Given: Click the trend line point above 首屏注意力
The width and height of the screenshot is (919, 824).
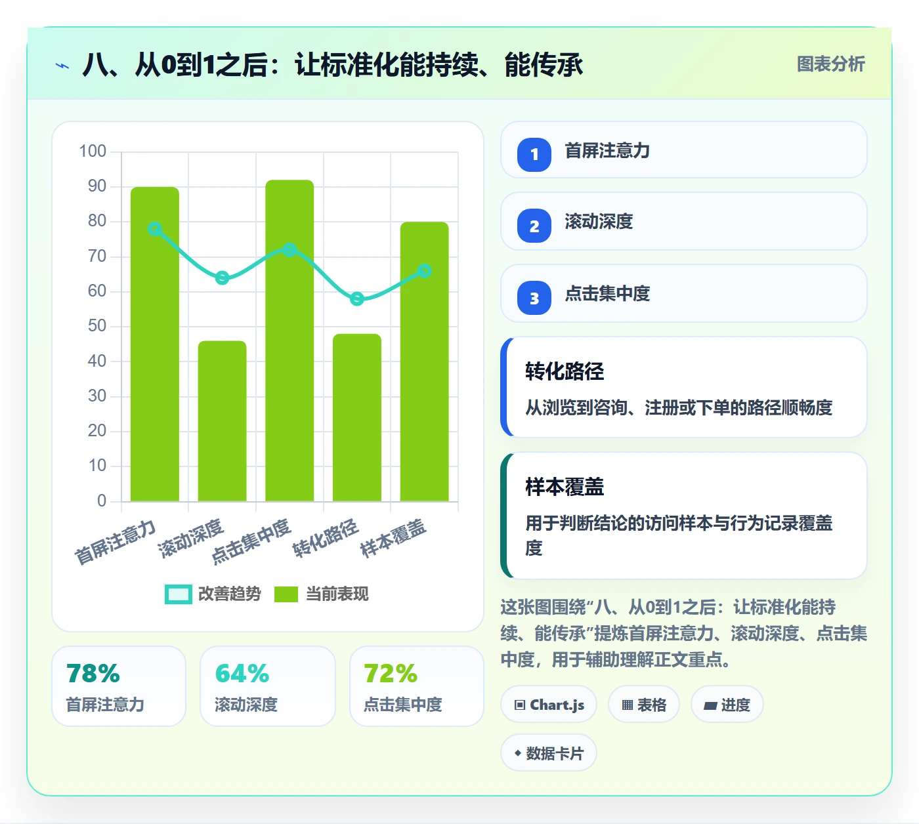Looking at the screenshot, I should [154, 229].
